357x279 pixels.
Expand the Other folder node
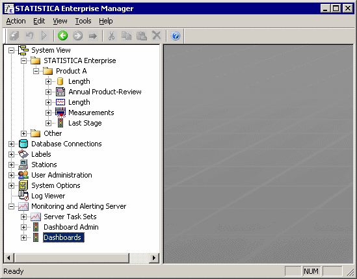coord(23,133)
